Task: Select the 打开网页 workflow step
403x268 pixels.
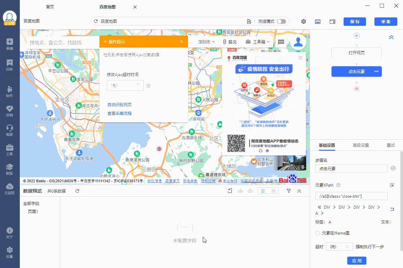Action: (357, 53)
